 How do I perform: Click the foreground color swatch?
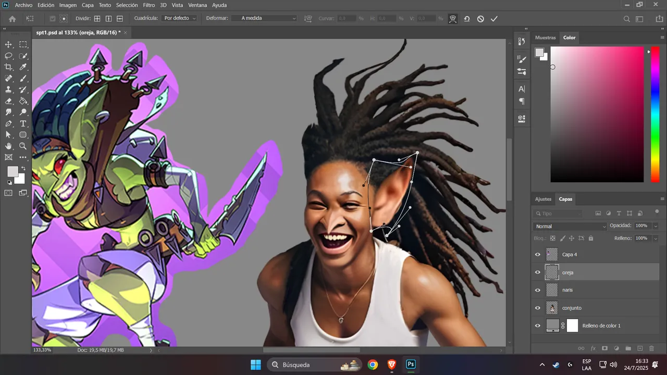point(13,171)
